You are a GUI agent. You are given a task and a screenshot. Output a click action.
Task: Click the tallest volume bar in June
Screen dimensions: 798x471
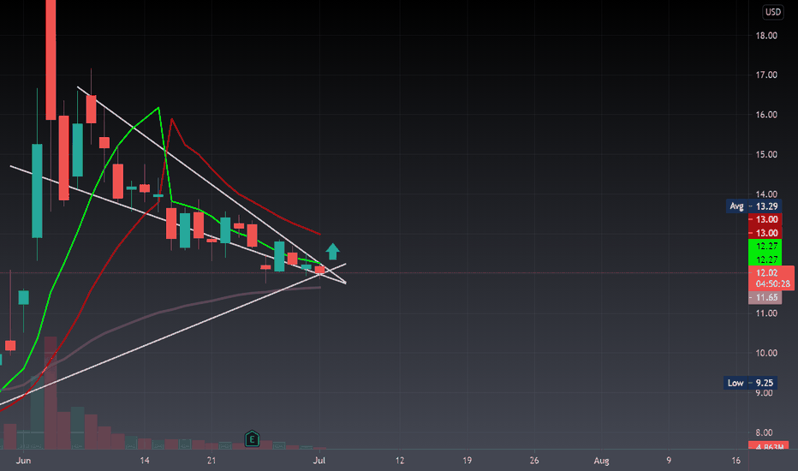click(51, 392)
